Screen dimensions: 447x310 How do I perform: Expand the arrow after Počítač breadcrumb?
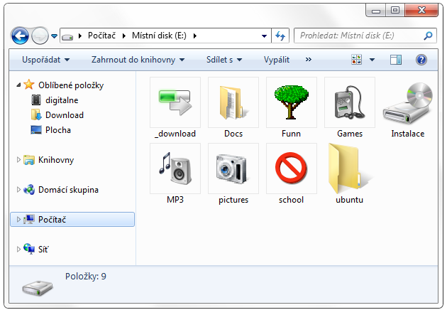coord(124,36)
